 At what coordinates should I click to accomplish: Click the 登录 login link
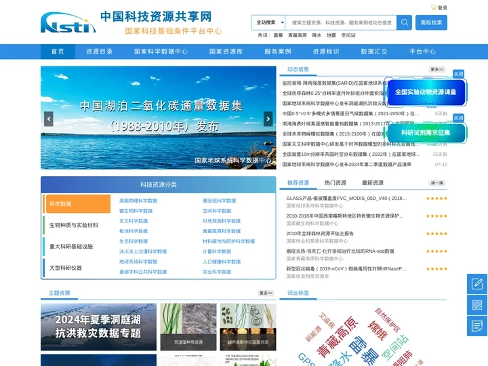point(442,7)
